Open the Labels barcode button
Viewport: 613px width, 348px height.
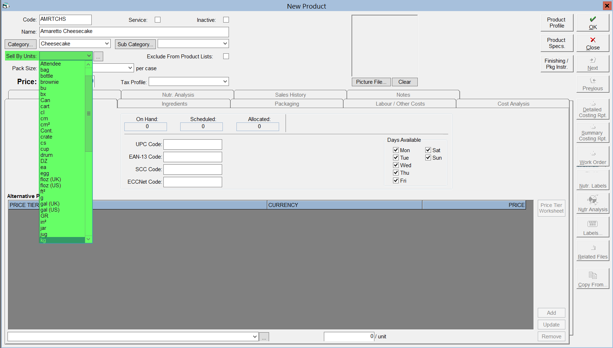593,227
